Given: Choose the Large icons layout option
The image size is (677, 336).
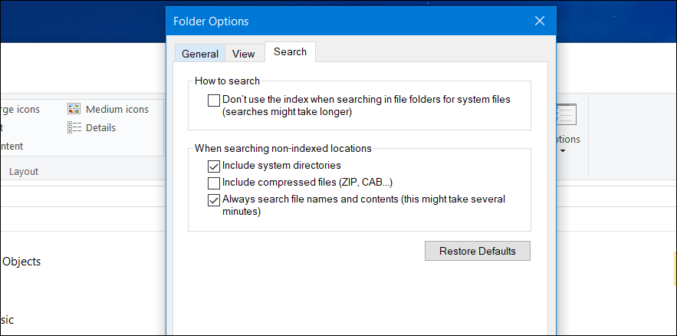Looking at the screenshot, I should point(20,109).
